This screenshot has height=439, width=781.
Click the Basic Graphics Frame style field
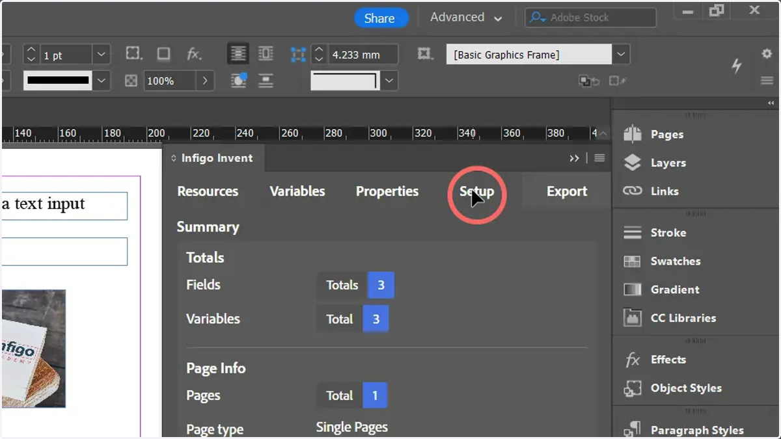529,55
